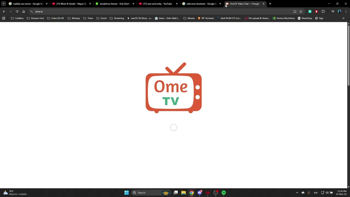Image resolution: width=350 pixels, height=197 pixels.
Task: Open Discord from the taskbar
Action: click(200, 193)
